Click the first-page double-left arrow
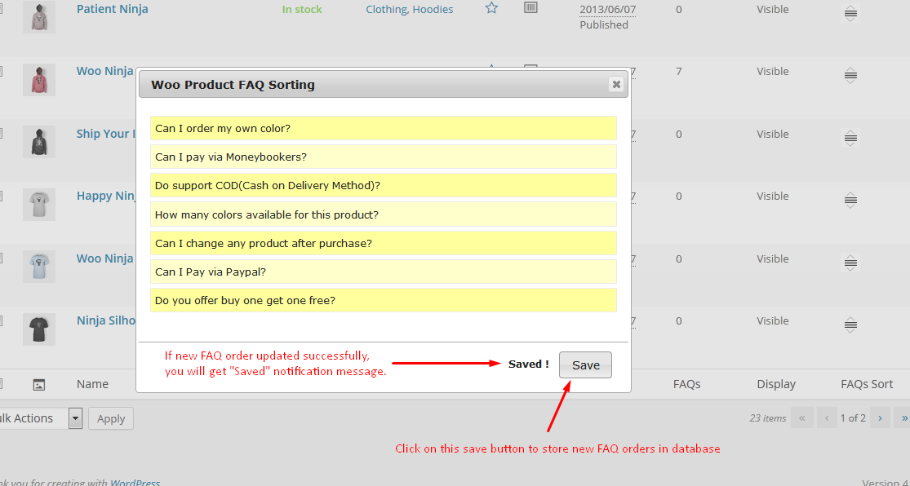 pyautogui.click(x=802, y=417)
